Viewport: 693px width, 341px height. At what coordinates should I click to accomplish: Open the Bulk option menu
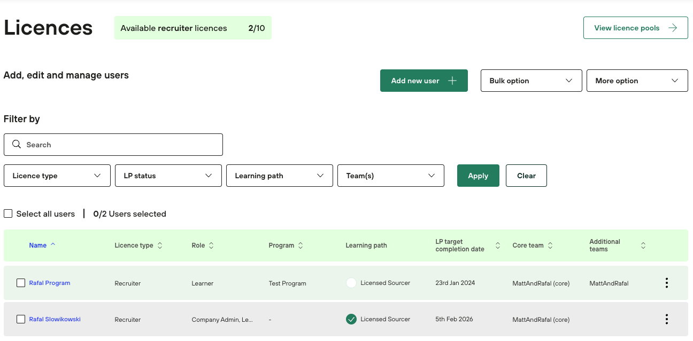tap(531, 81)
